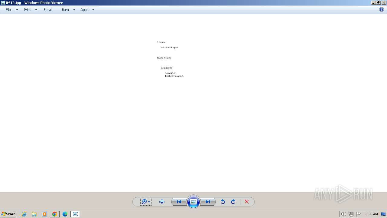The width and height of the screenshot is (387, 218).
Task: Open Microsoft Edge from taskbar
Action: click(x=65, y=214)
